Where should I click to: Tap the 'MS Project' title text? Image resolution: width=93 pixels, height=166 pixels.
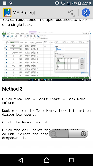(x=24, y=13)
